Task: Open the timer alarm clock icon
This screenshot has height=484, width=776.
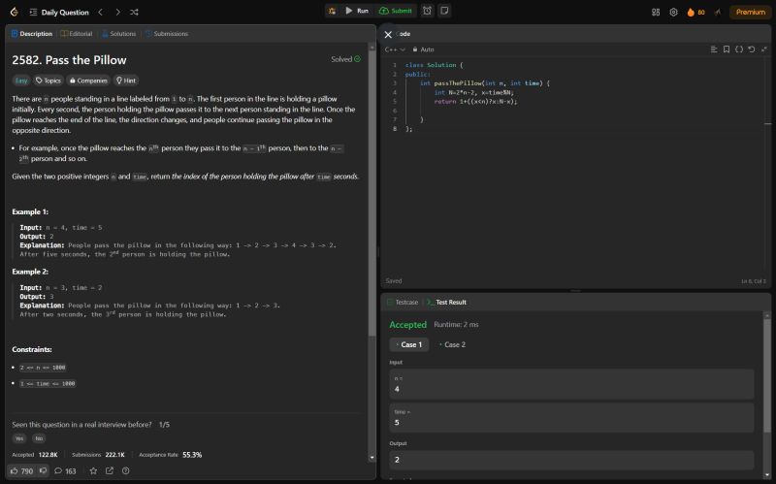Action: pyautogui.click(x=427, y=11)
